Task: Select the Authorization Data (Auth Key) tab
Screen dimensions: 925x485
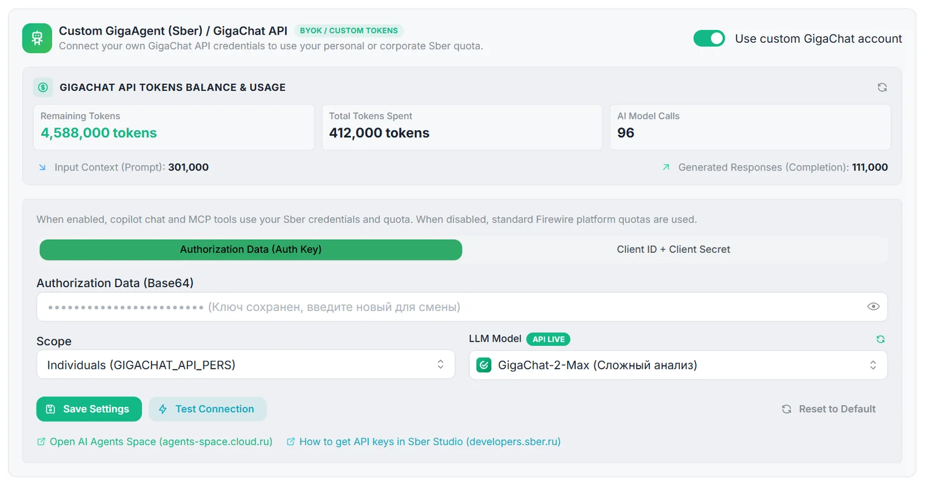Action: pyautogui.click(x=250, y=250)
